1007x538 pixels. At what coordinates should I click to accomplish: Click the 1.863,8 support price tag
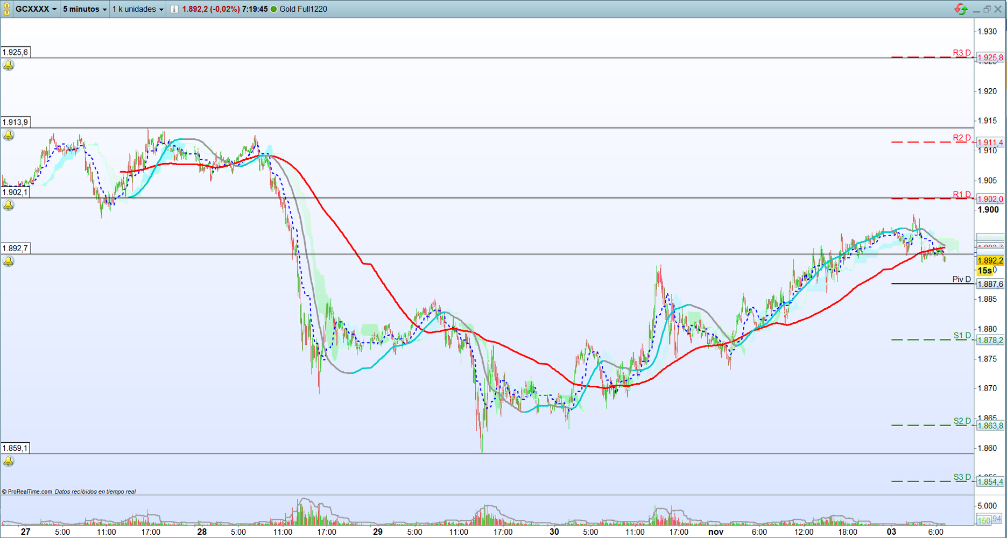coord(990,426)
